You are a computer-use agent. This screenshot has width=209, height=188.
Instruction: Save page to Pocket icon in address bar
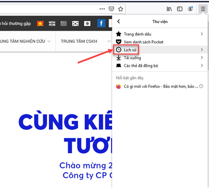111,8
